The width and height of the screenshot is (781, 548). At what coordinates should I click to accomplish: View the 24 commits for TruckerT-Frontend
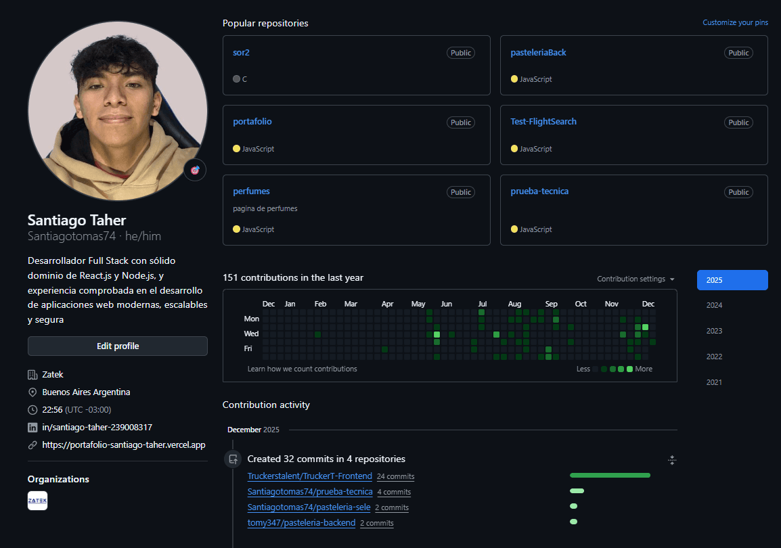395,476
